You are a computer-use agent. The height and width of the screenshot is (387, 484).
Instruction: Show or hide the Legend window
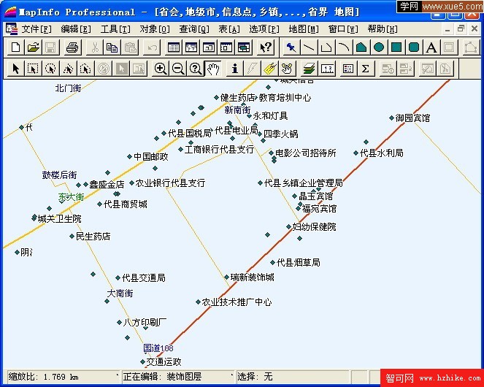(348, 68)
